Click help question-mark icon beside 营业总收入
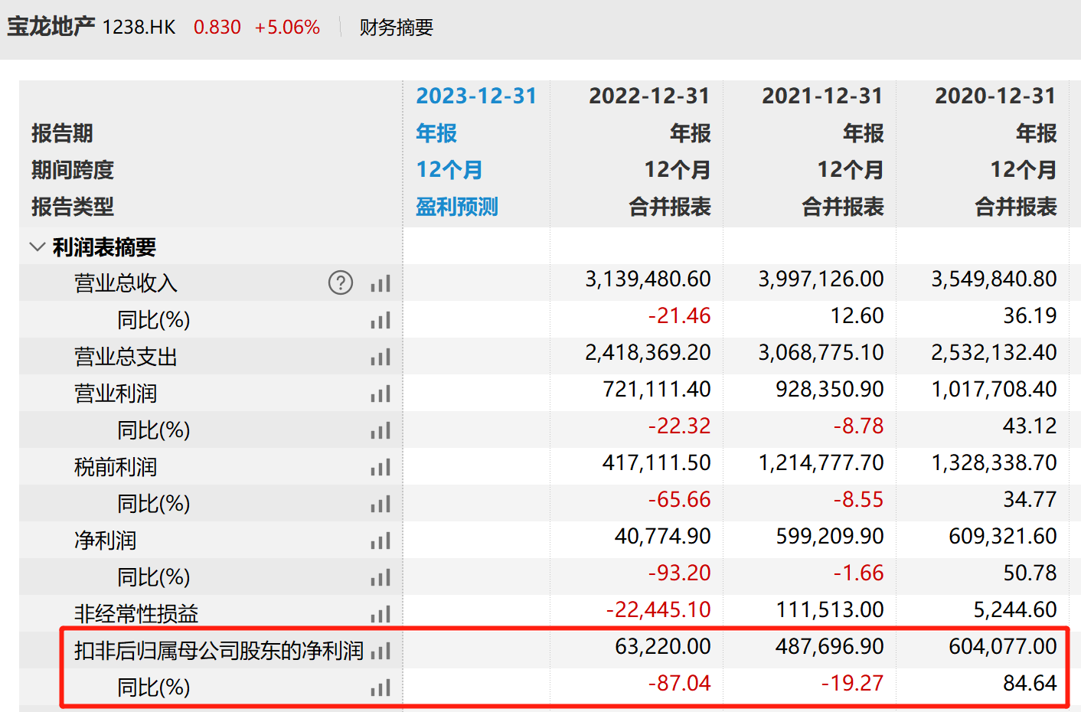The height and width of the screenshot is (712, 1081). point(341,283)
